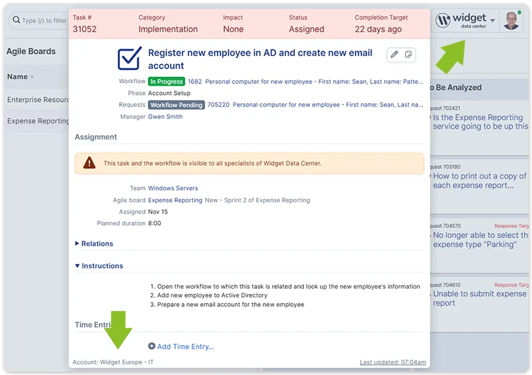Open the Expense Reporting agile board link
The image size is (532, 375).
(175, 200)
